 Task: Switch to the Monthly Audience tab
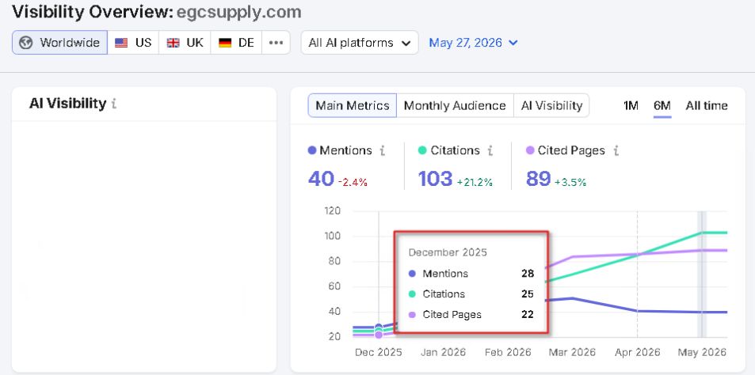point(455,106)
